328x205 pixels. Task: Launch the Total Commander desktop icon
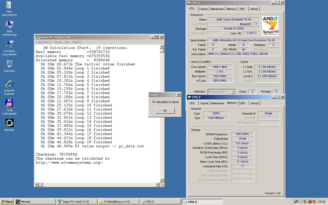pyautogui.click(x=9, y=107)
